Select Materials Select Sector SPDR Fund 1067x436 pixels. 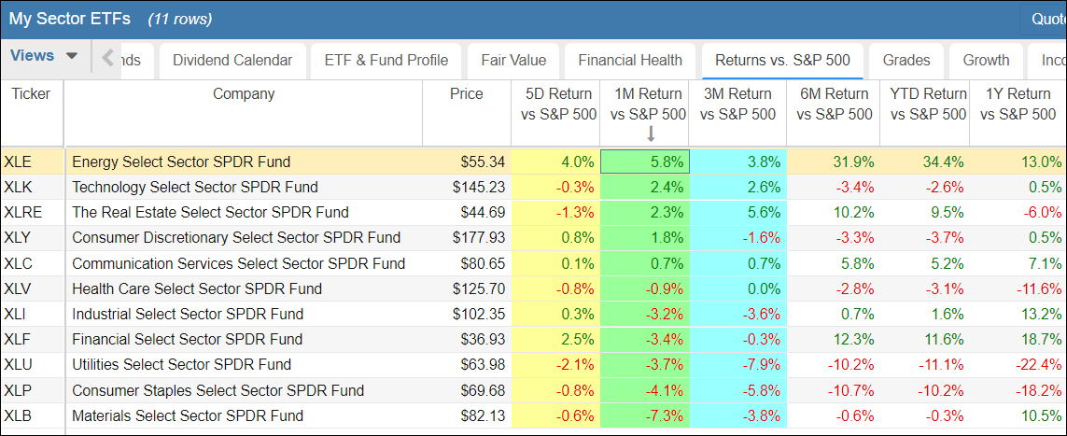pyautogui.click(x=188, y=415)
